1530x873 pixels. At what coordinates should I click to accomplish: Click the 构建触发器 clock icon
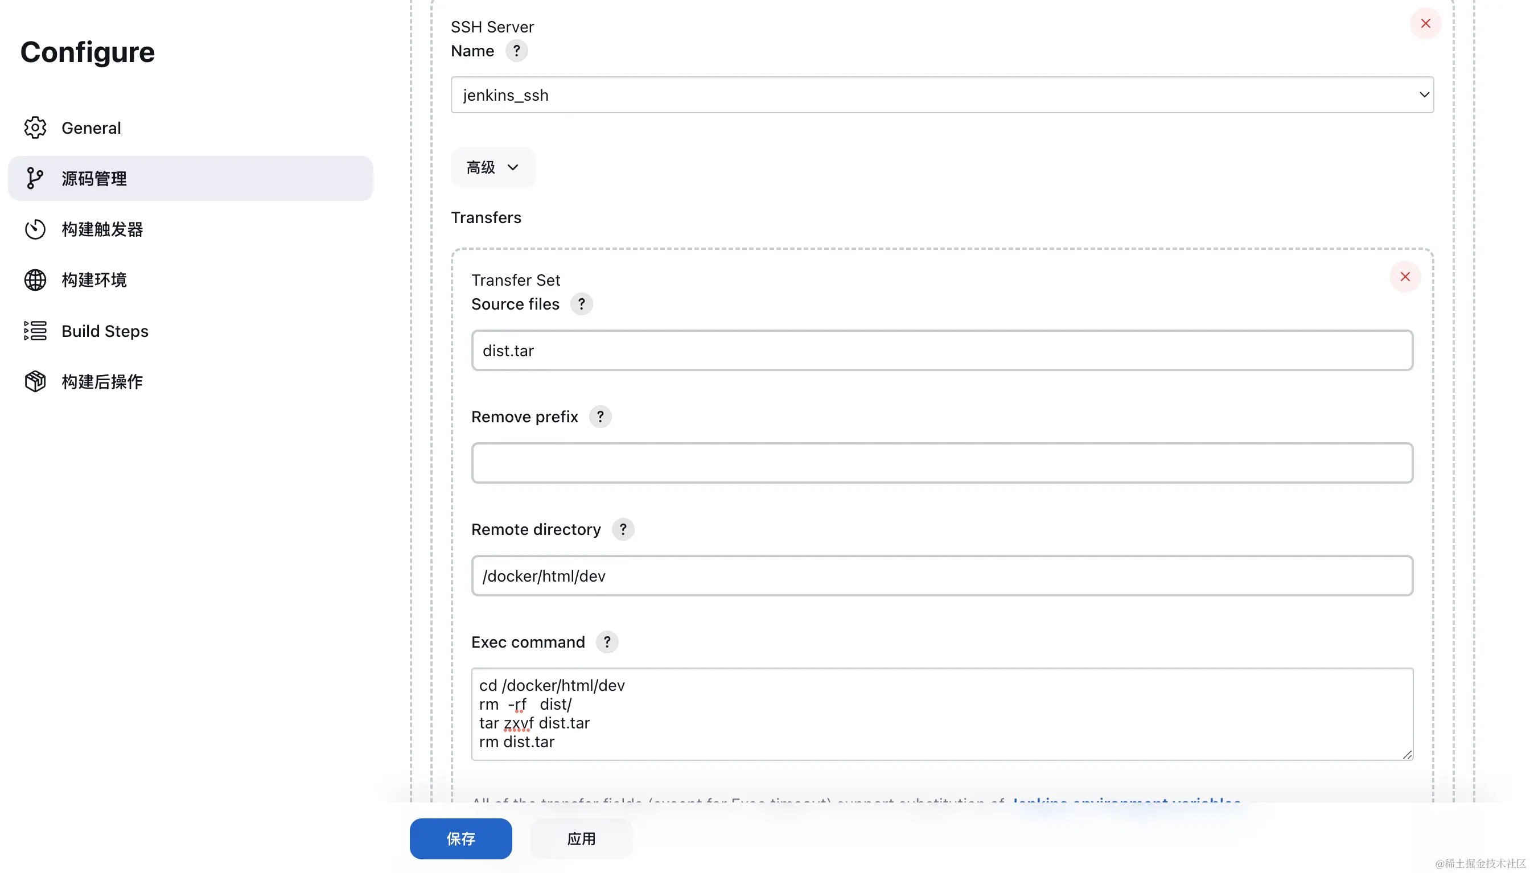pos(35,229)
